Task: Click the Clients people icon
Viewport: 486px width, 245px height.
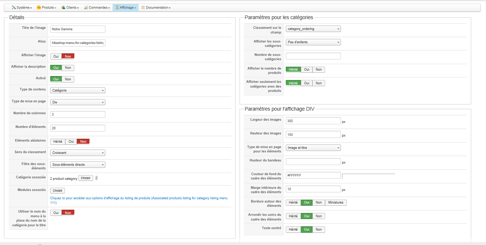Action: click(x=64, y=8)
